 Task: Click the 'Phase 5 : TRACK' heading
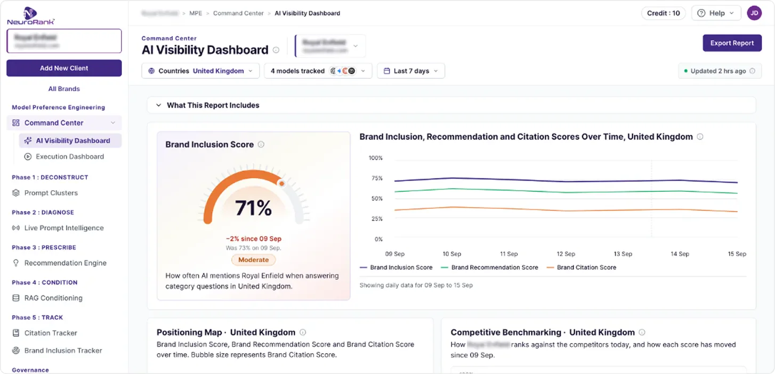point(37,318)
